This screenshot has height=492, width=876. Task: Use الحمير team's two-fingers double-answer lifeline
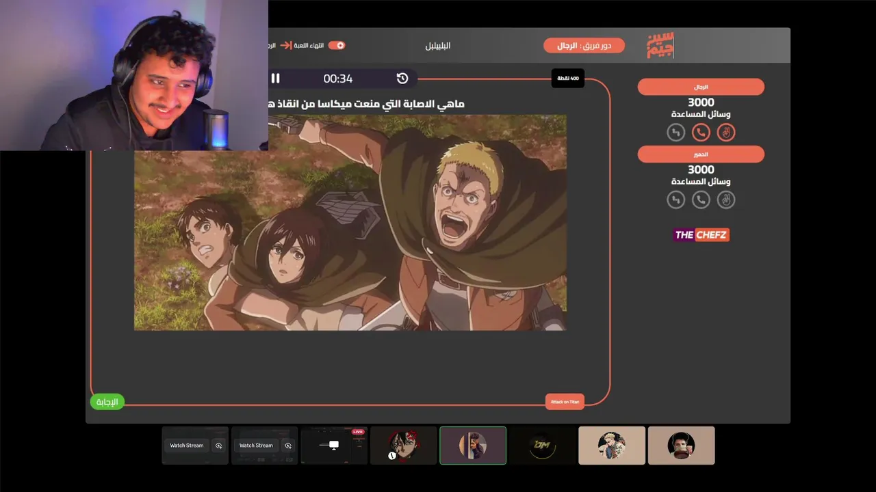pos(726,200)
